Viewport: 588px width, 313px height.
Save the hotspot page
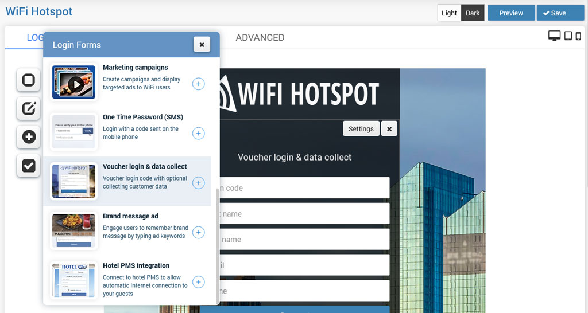560,13
